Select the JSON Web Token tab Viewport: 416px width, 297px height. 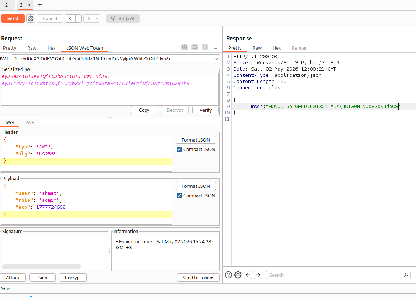(x=85, y=48)
